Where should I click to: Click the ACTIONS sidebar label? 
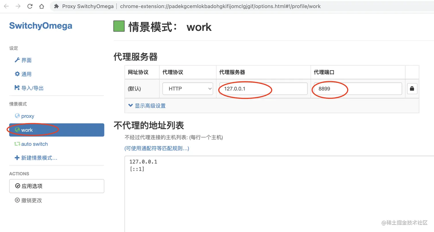point(19,174)
